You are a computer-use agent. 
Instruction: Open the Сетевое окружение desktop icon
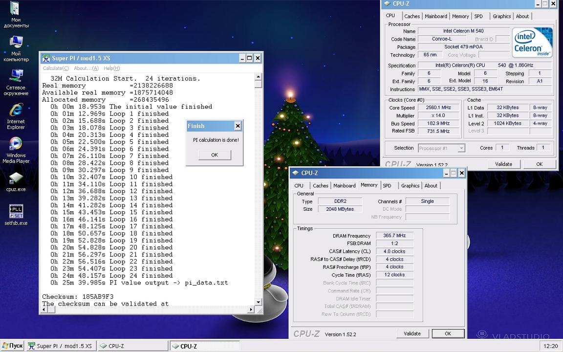16,83
